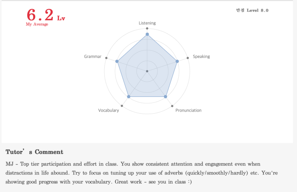Click the Level 8.0 maximum score text
The image size is (297, 192).
point(252,10)
